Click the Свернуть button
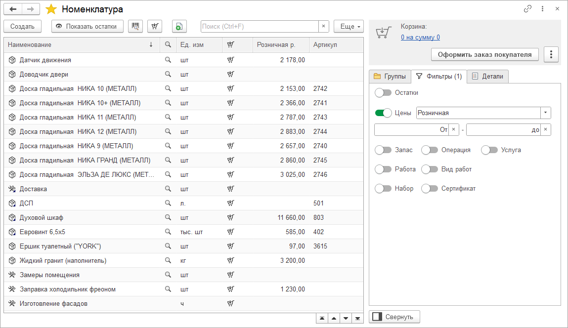Image resolution: width=568 pixels, height=328 pixels. 394,317
